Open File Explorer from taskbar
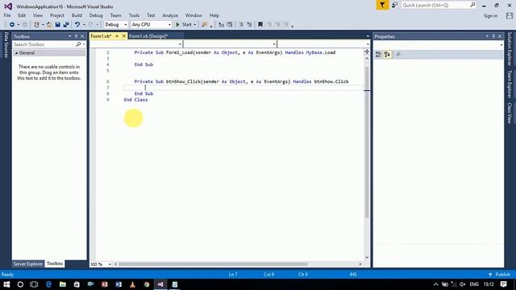This screenshot has height=290, width=516. point(63,284)
